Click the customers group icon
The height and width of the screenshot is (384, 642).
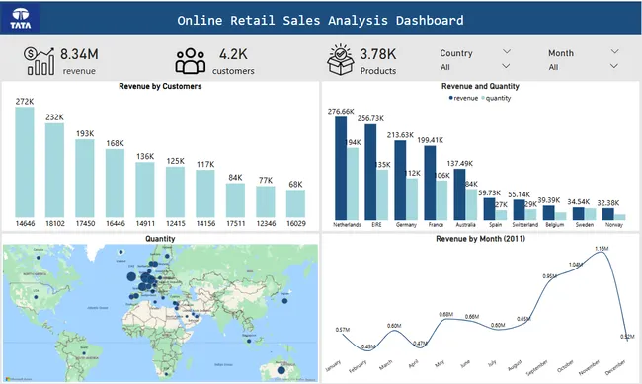click(191, 61)
